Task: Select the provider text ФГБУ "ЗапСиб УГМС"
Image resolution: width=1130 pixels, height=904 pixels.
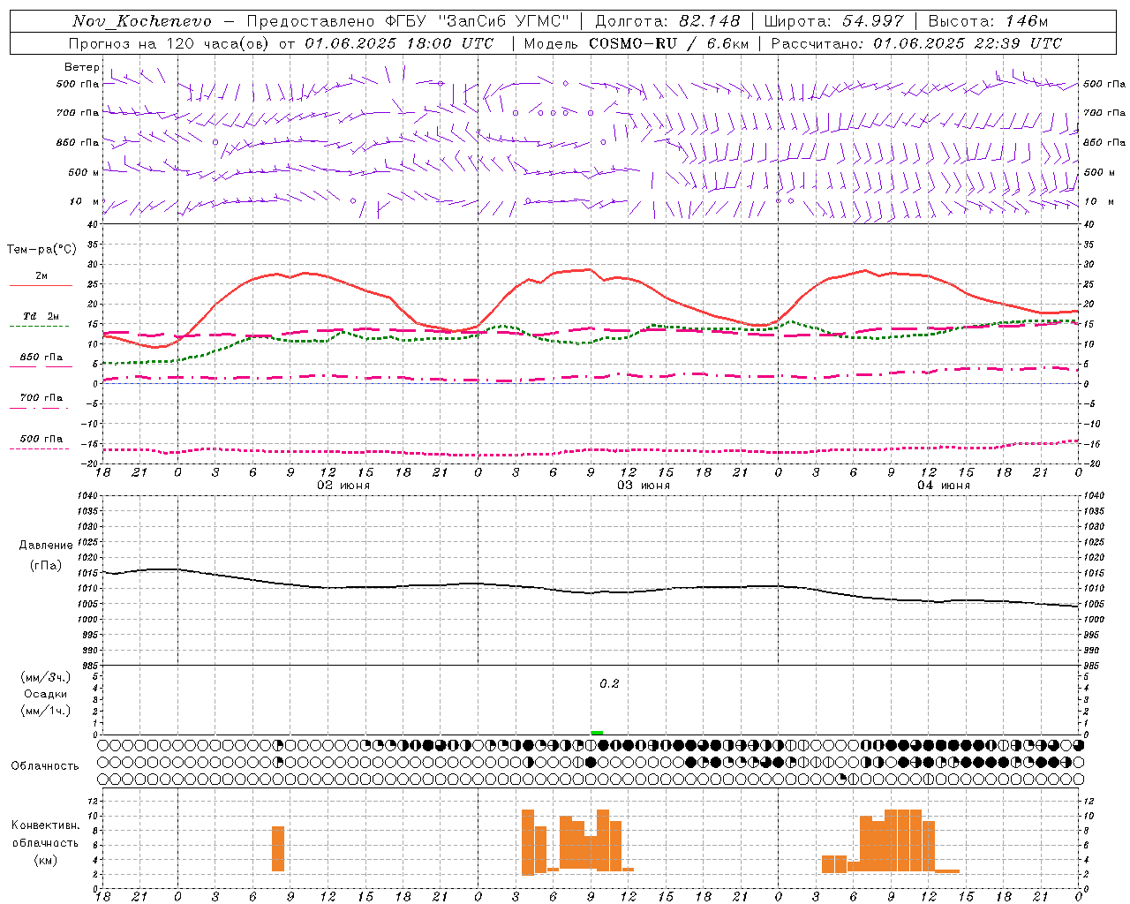Action: (477, 21)
